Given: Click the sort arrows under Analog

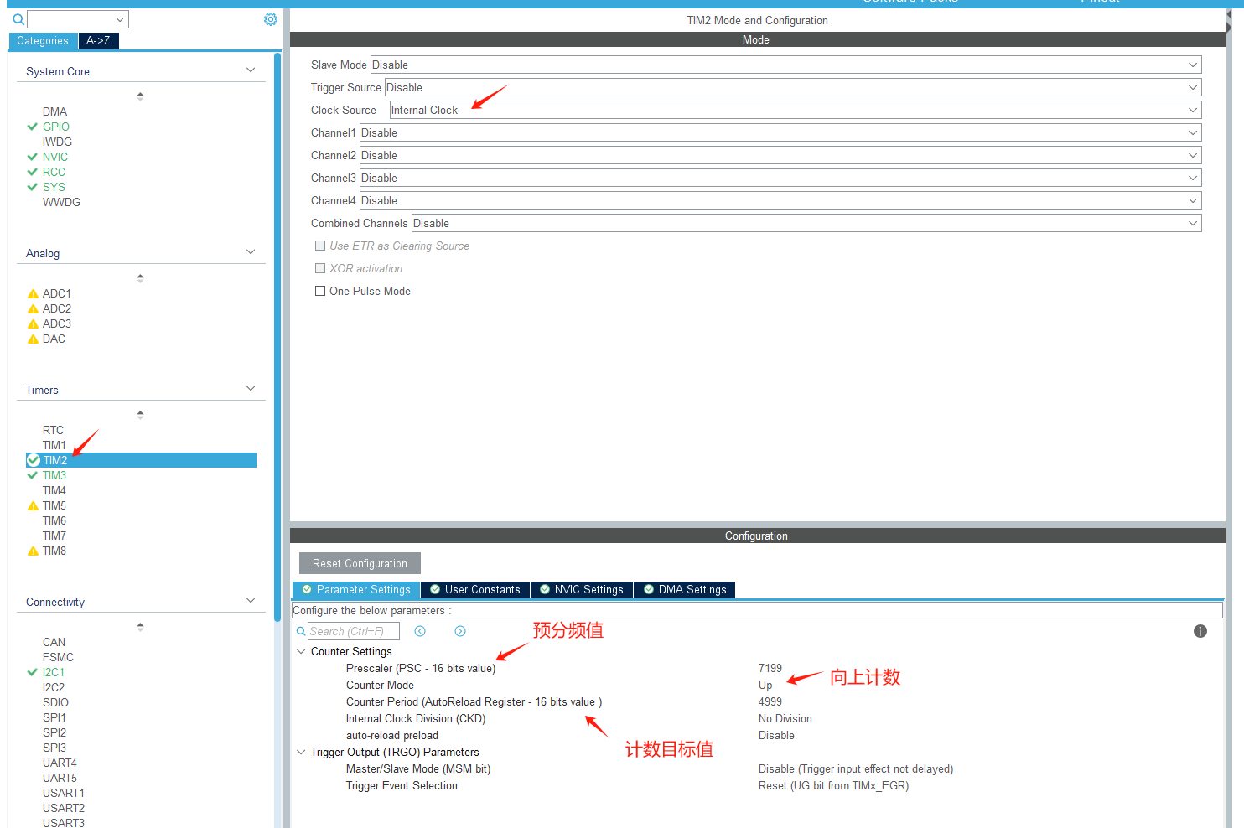Looking at the screenshot, I should coord(140,277).
